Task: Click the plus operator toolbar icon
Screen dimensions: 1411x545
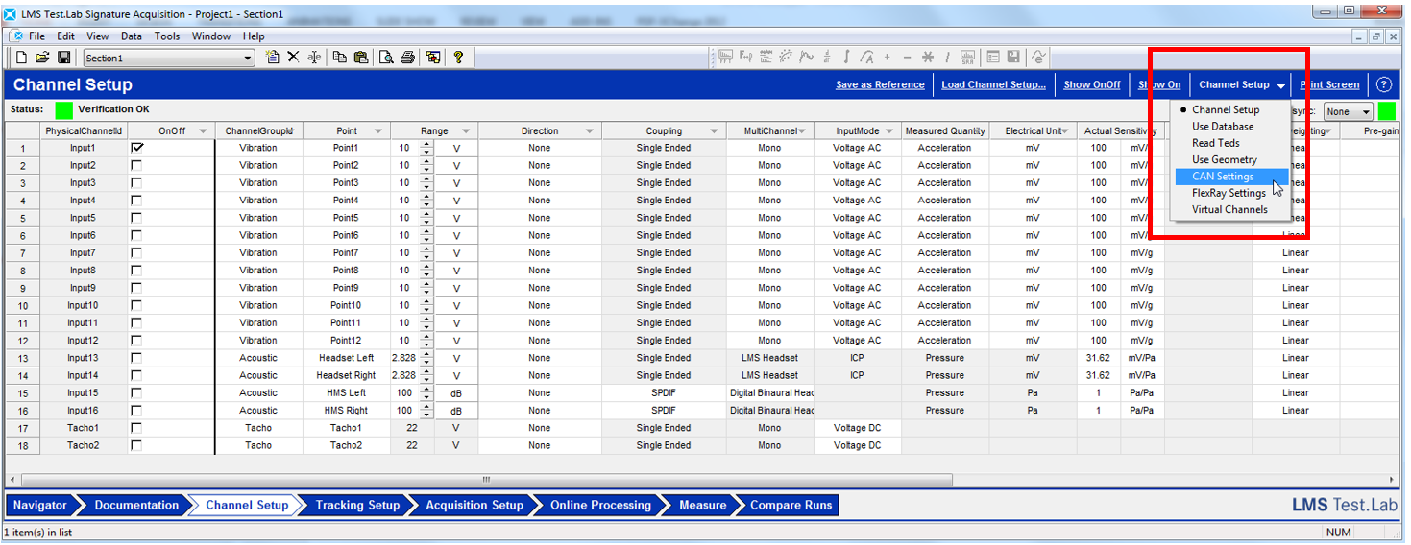Action: point(887,58)
